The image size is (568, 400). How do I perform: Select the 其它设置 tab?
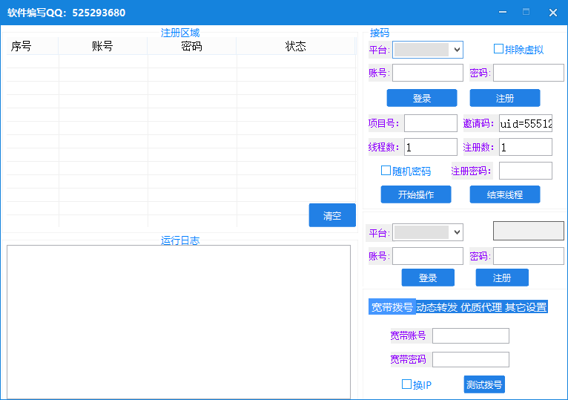[x=526, y=307]
